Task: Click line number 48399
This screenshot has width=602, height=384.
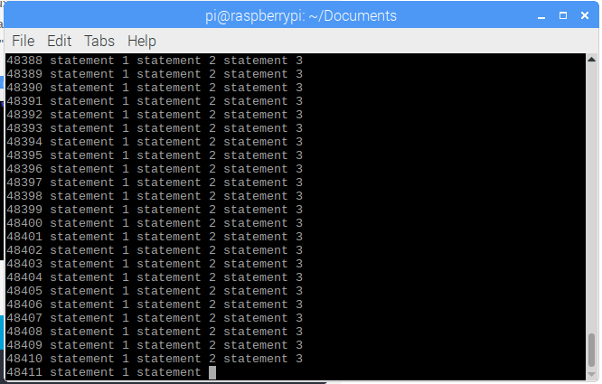Action: 24,210
